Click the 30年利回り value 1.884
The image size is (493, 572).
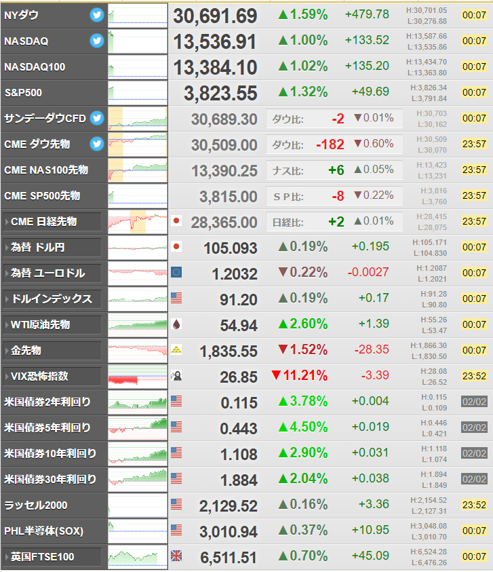pyautogui.click(x=239, y=480)
